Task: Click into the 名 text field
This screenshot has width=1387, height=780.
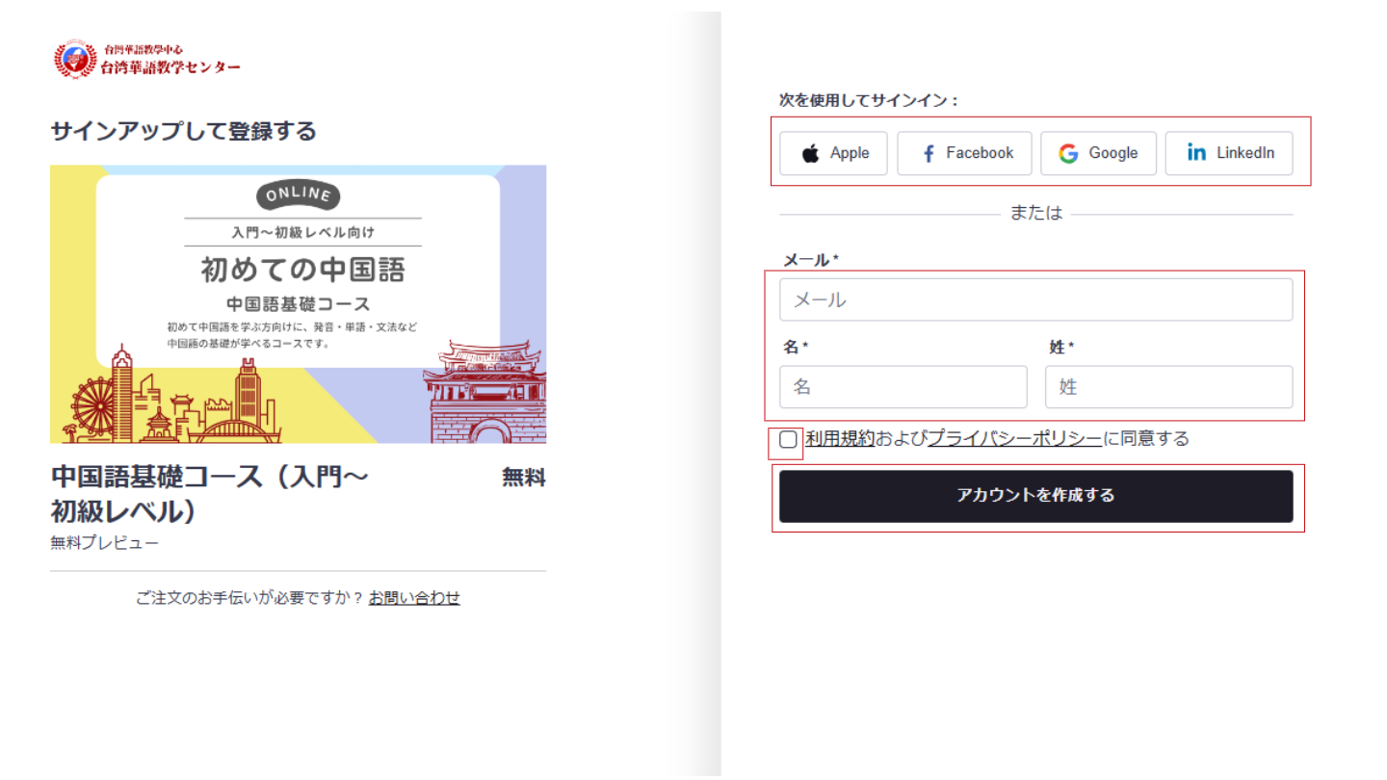Action: (903, 387)
